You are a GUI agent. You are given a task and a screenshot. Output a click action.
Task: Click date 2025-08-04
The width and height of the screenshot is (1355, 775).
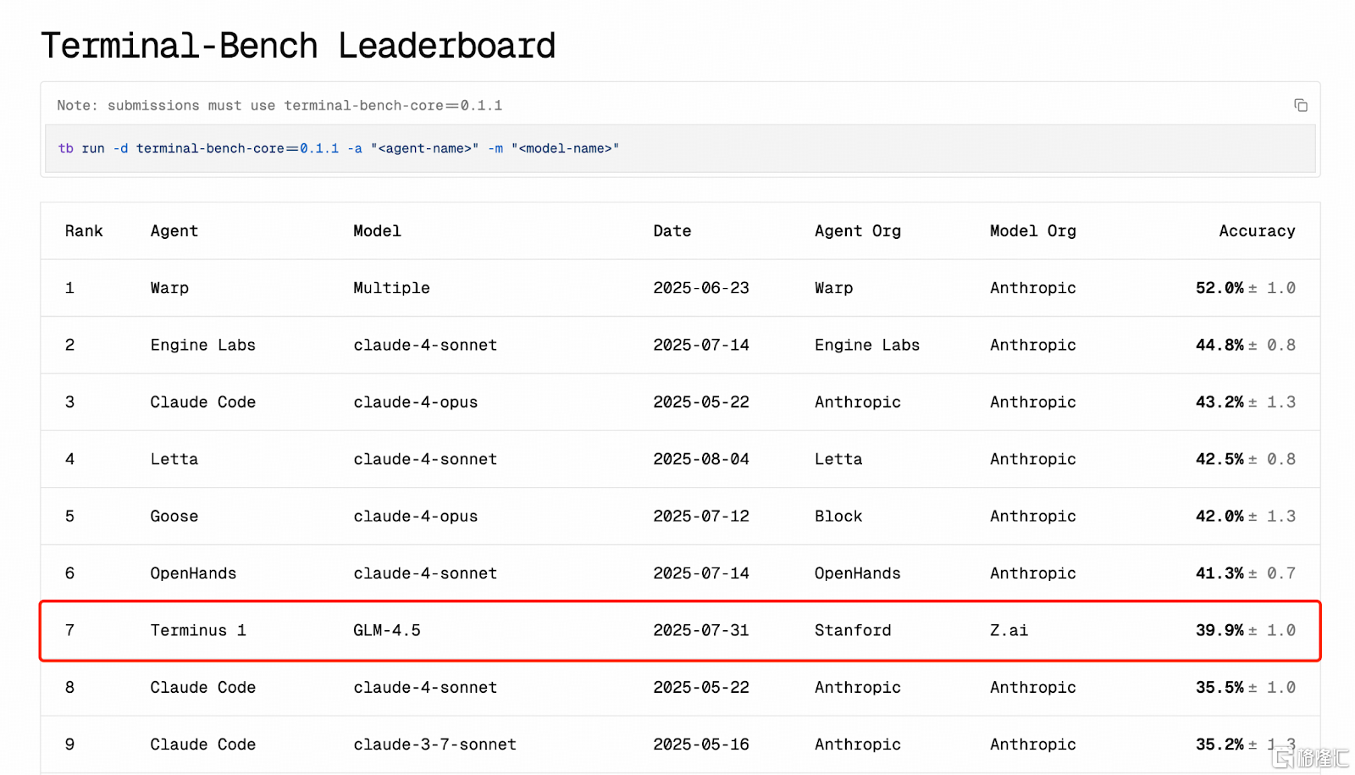coord(701,459)
